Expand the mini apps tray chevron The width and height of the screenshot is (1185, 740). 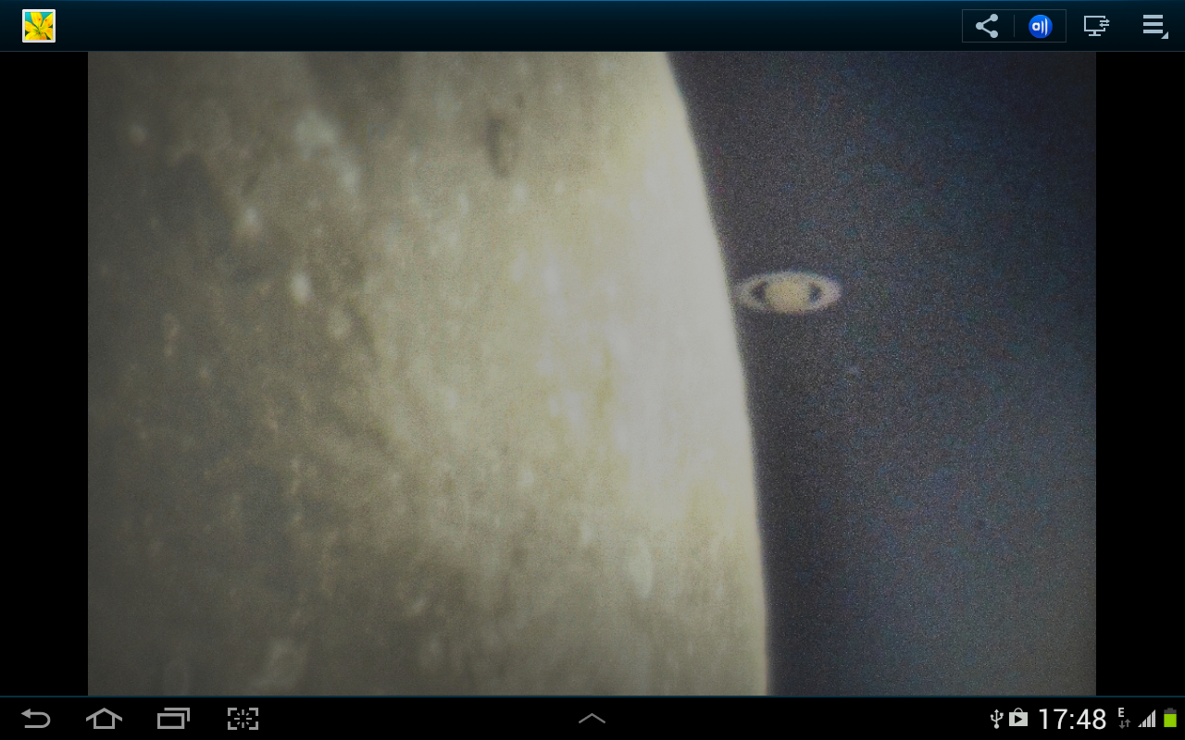pos(592,719)
